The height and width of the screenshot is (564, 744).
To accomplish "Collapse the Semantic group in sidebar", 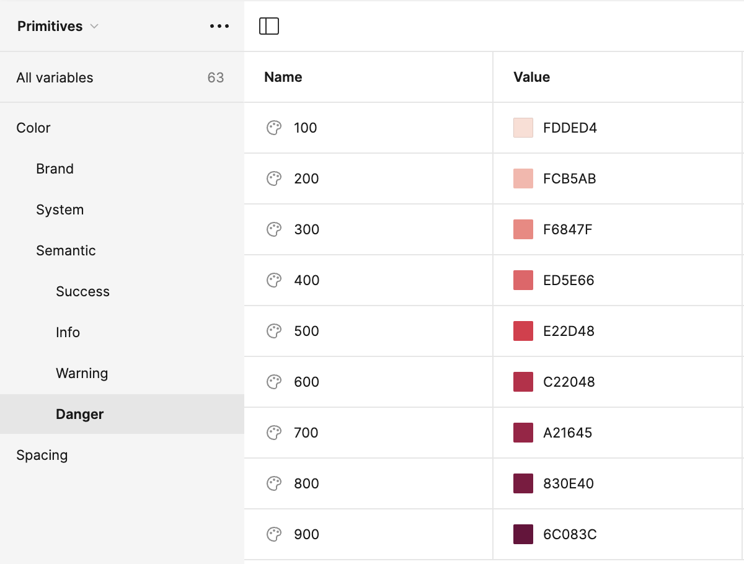I will point(66,250).
